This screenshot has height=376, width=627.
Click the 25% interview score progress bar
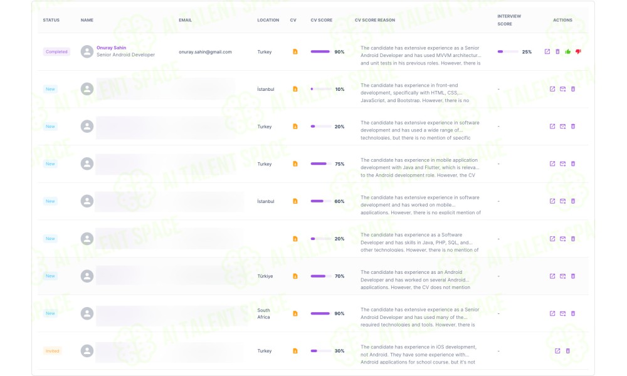507,51
